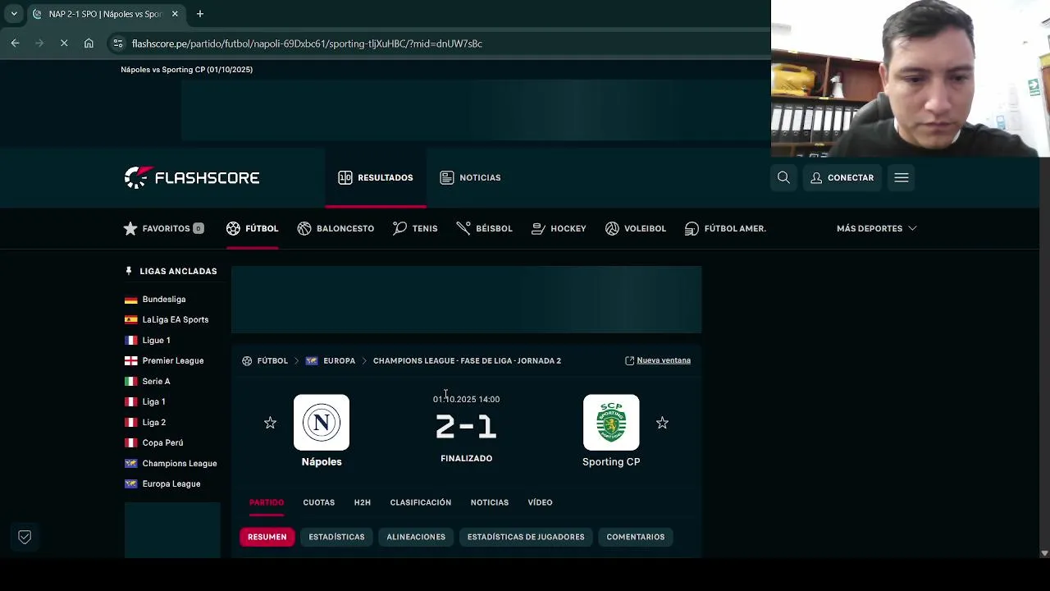Select the Estadísticas sub-tab

pos(336,537)
